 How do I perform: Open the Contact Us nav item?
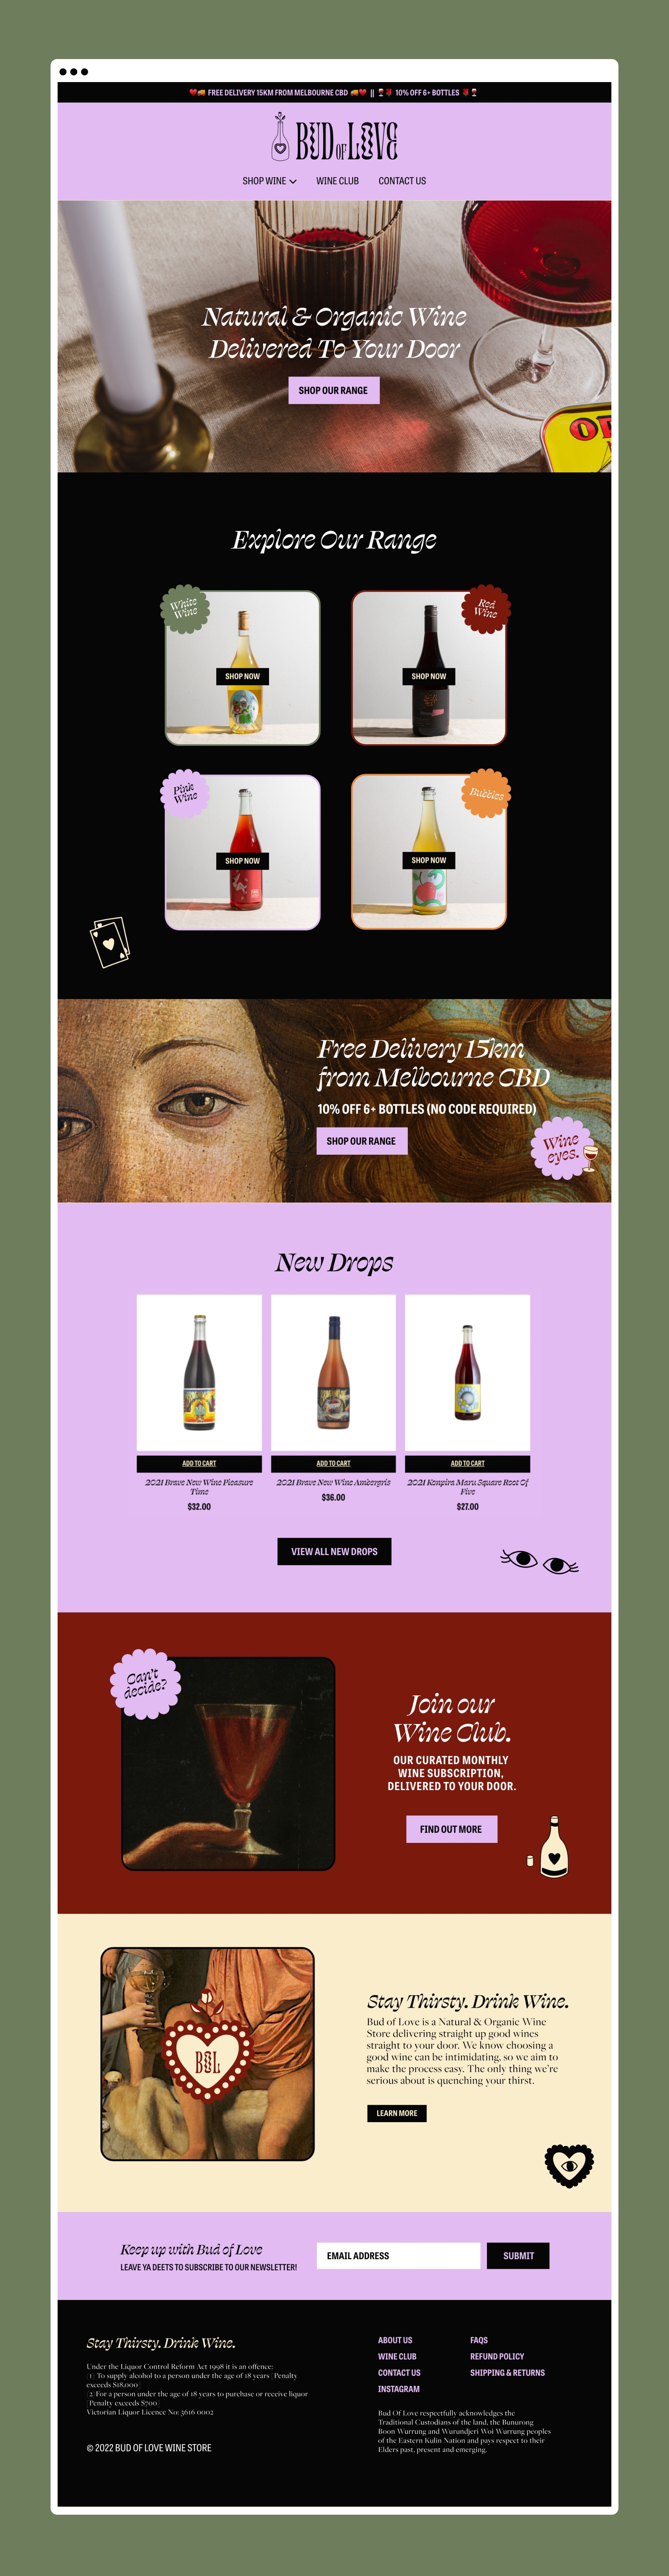pos(402,181)
